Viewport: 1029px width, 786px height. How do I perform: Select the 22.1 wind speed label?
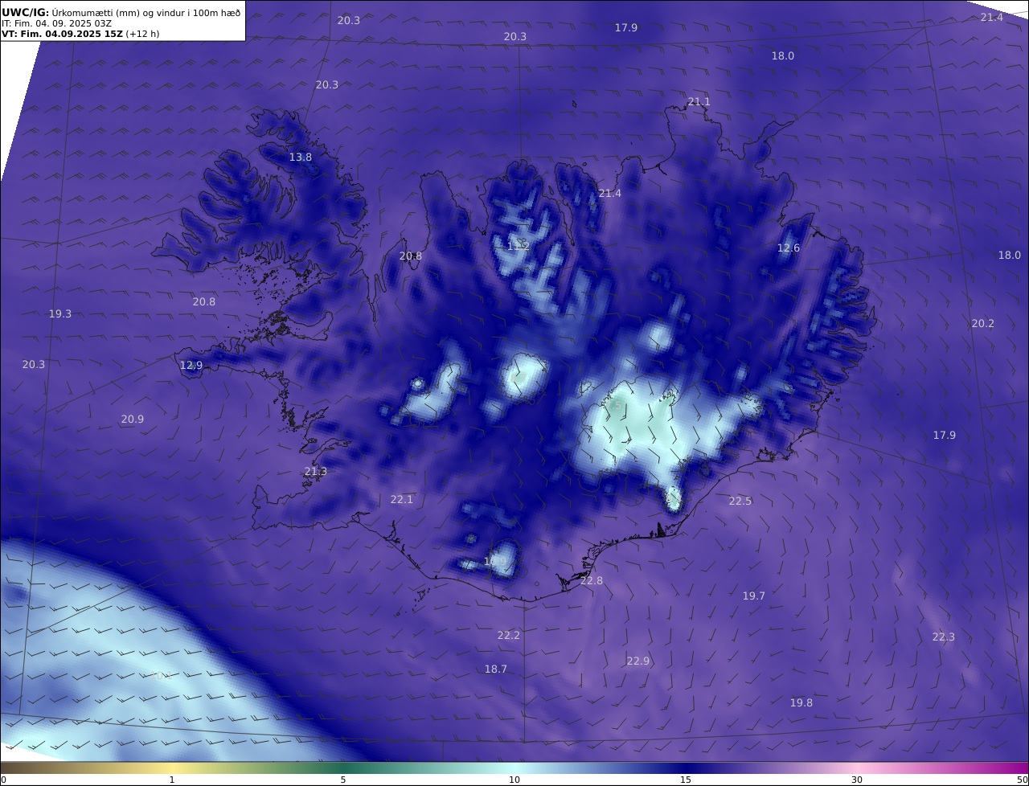(401, 500)
